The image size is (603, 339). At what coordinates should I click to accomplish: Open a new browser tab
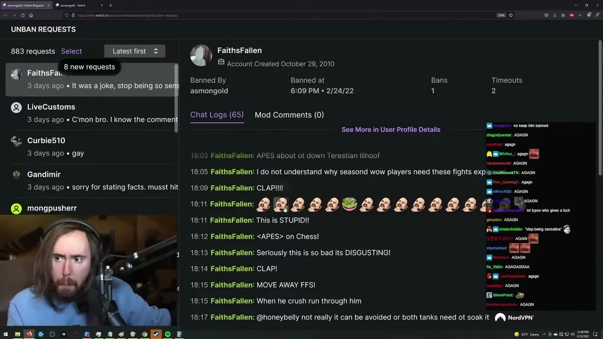111,5
